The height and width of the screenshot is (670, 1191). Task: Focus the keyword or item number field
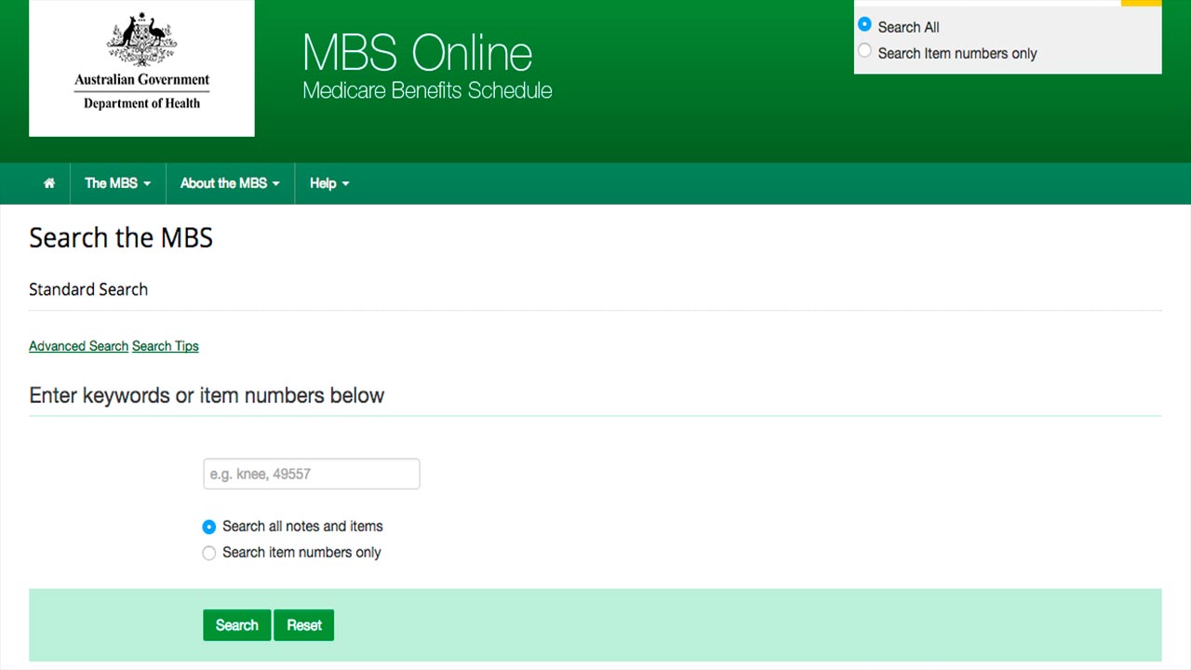(x=312, y=474)
